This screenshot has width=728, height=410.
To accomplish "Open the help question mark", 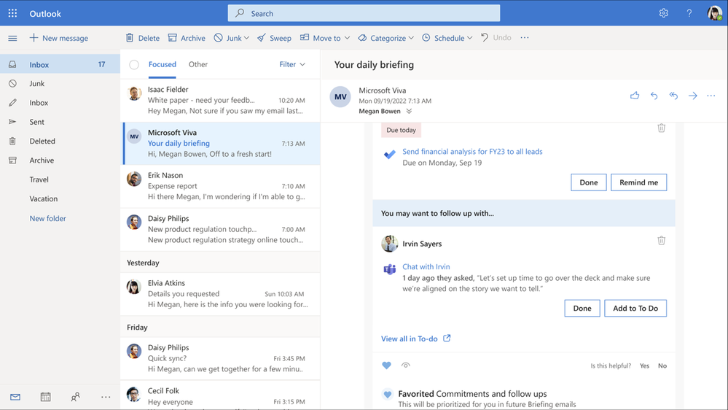I will pos(689,13).
